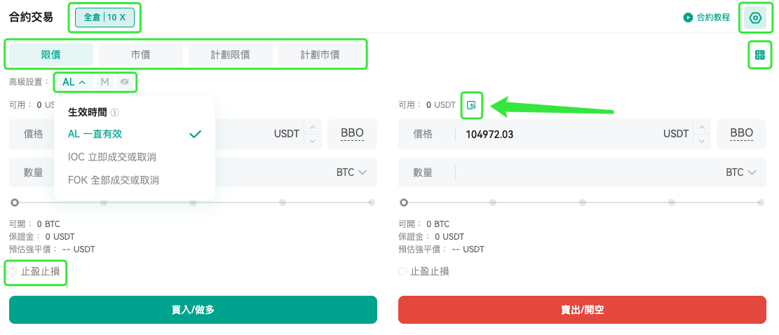
Task: Open the BTC unit dropdown on sell side
Action: [740, 172]
